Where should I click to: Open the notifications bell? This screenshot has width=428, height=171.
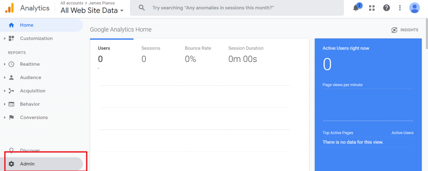(356, 8)
